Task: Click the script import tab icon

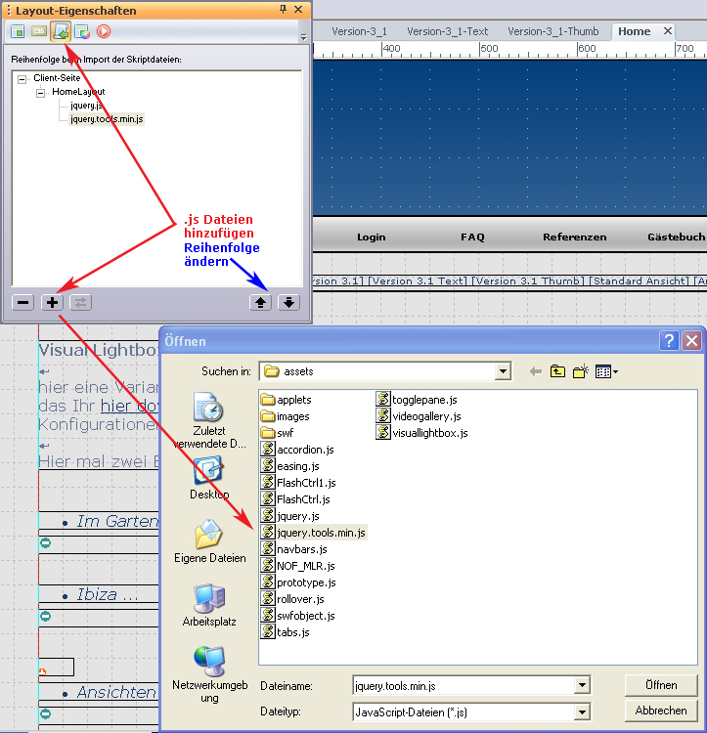Action: coord(60,31)
